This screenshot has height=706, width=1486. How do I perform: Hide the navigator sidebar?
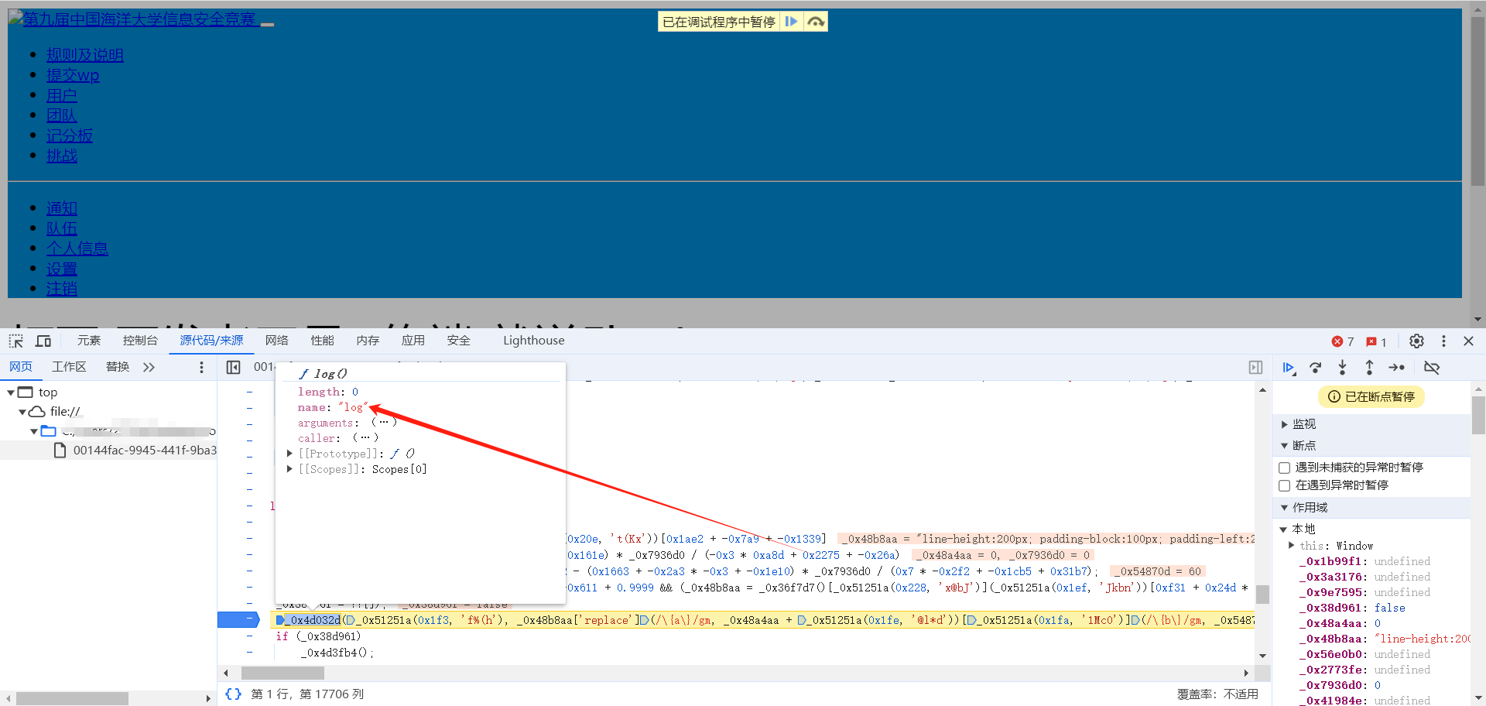click(233, 367)
